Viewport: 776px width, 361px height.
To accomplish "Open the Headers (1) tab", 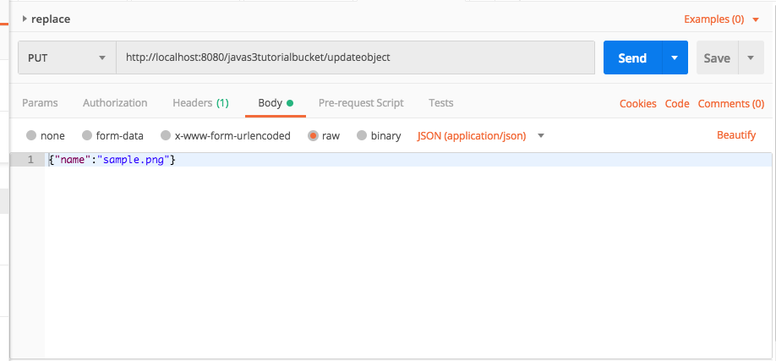I will point(200,103).
